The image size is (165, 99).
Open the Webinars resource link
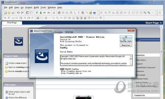[x=140, y=71]
